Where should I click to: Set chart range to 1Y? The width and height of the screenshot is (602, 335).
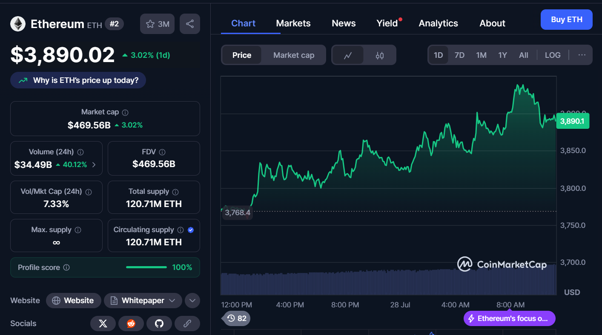point(503,55)
